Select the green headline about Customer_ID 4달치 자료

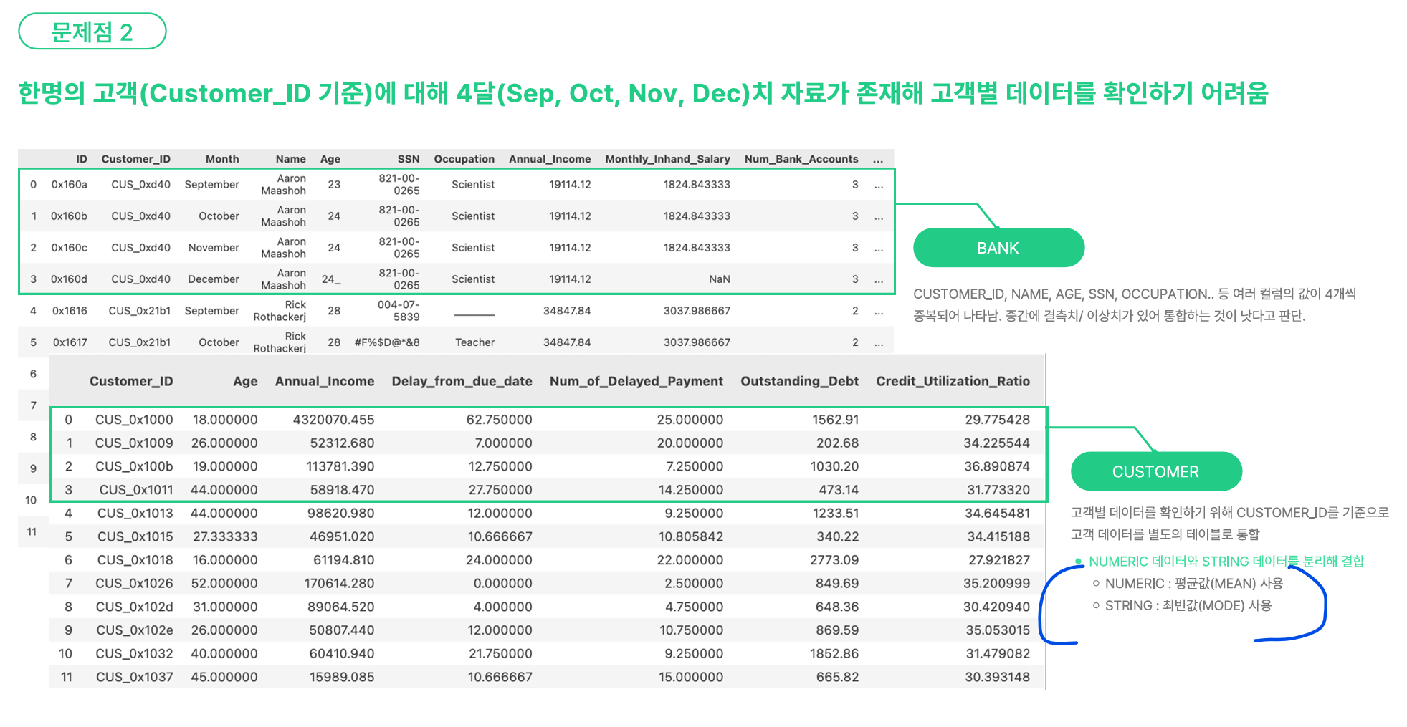click(643, 93)
